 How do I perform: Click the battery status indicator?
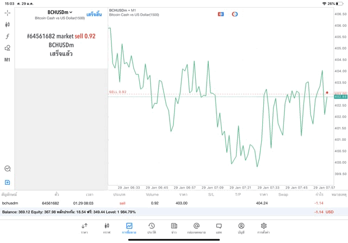(x=340, y=4)
